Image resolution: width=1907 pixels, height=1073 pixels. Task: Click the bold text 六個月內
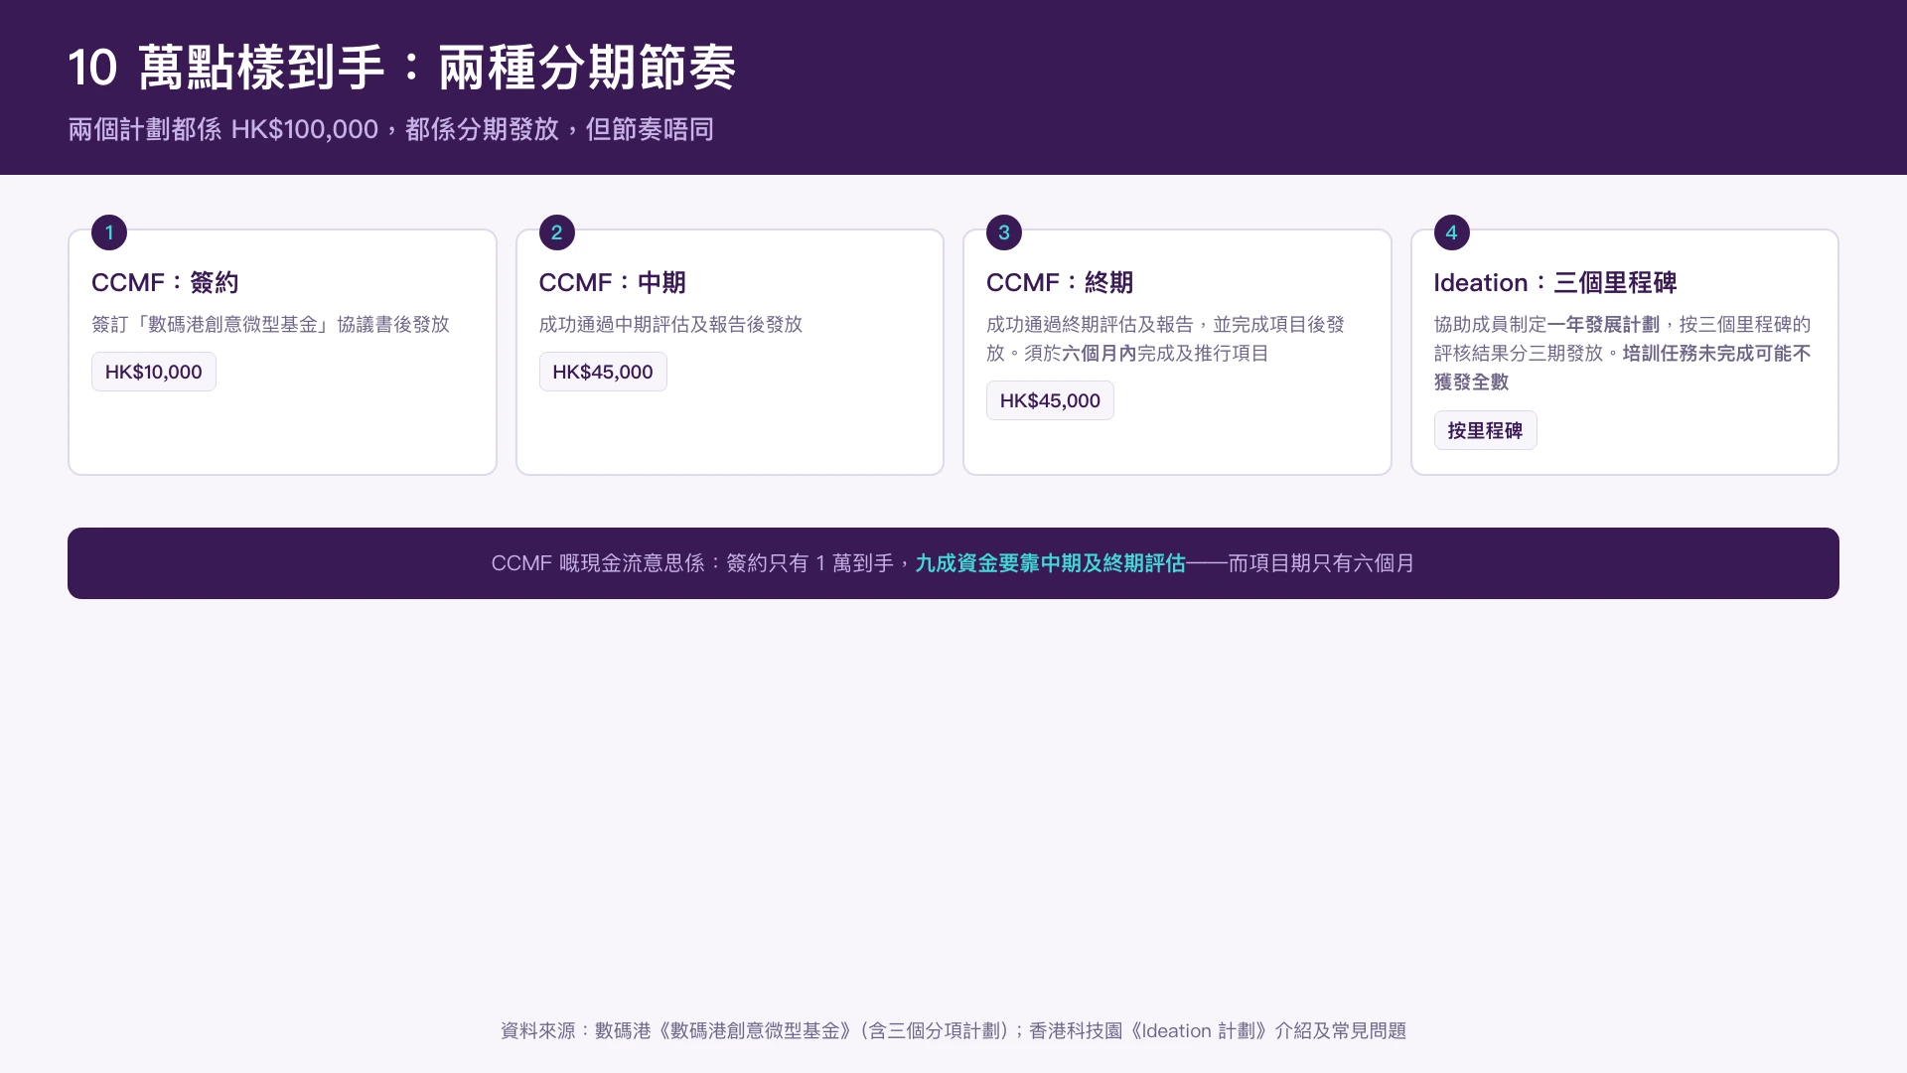[1100, 354]
